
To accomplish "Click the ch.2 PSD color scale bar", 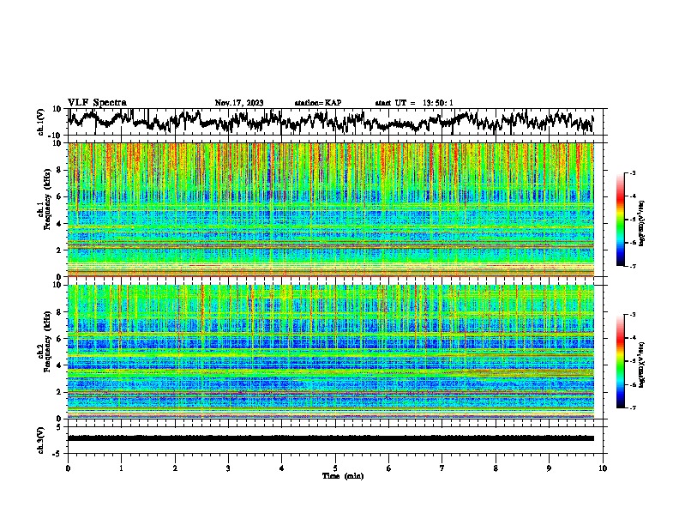I will [620, 361].
